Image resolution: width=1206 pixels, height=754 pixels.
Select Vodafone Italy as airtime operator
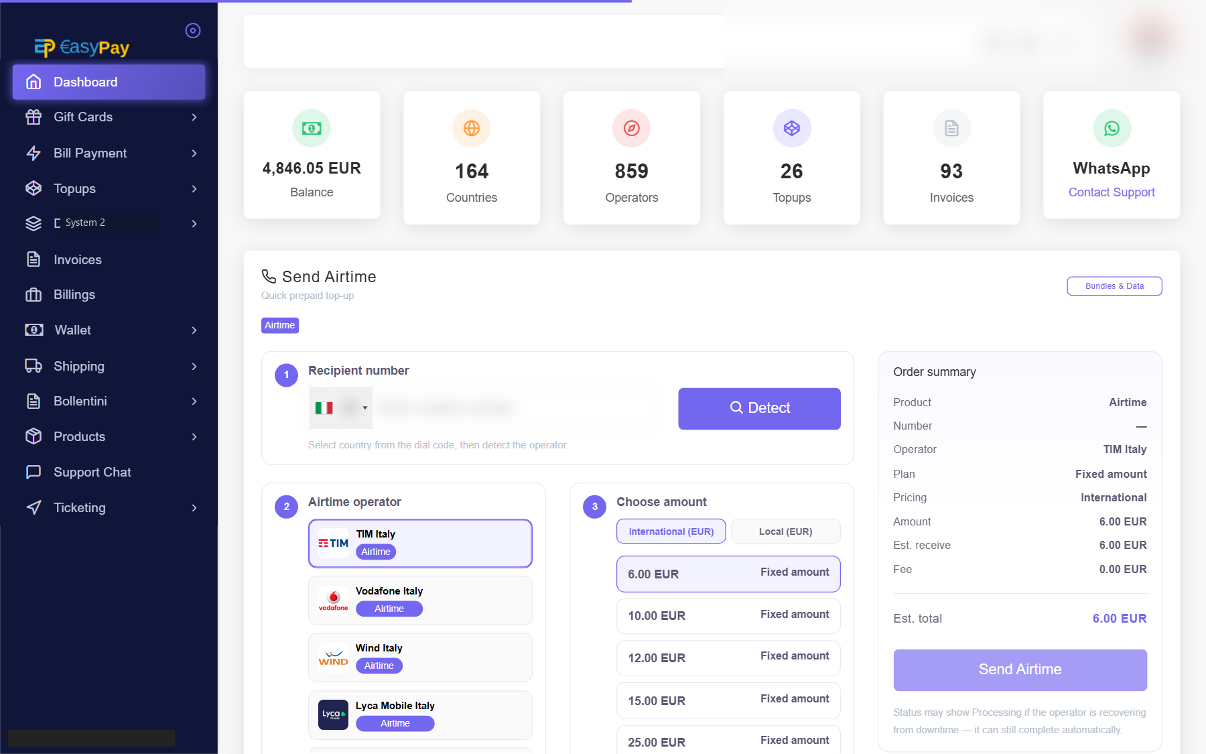pyautogui.click(x=420, y=601)
